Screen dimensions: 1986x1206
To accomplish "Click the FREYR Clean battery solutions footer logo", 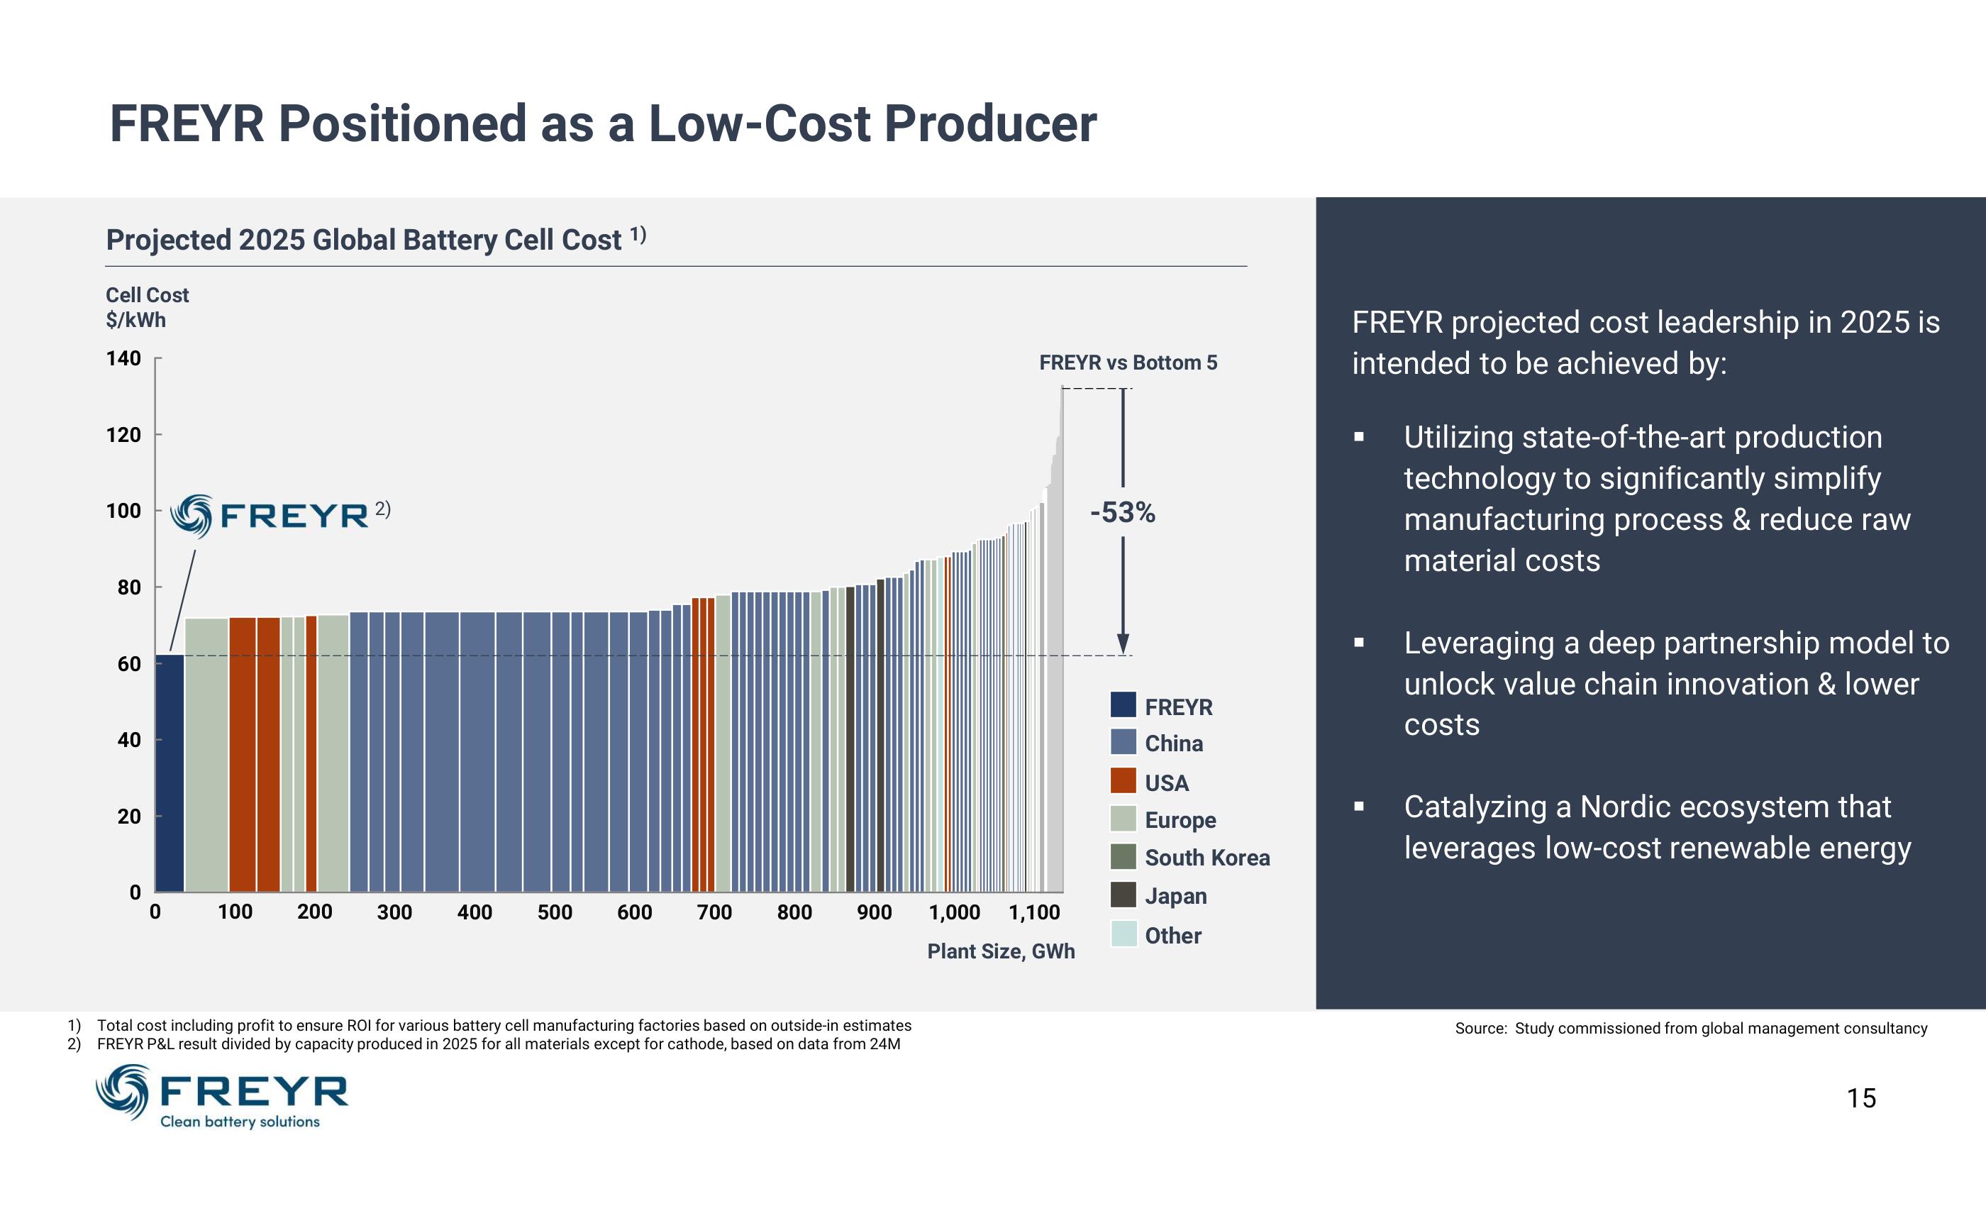I will click(221, 1096).
